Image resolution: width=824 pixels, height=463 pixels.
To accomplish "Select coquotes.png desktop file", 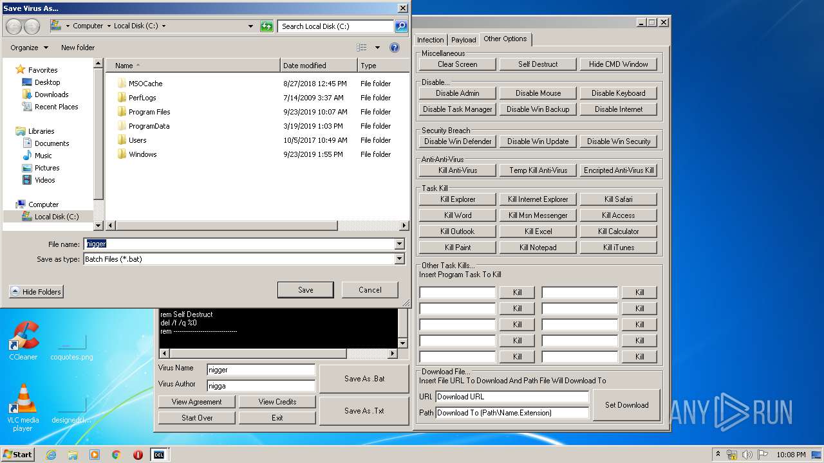I will point(71,347).
